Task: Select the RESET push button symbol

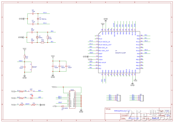Action: pyautogui.click(x=31, y=67)
